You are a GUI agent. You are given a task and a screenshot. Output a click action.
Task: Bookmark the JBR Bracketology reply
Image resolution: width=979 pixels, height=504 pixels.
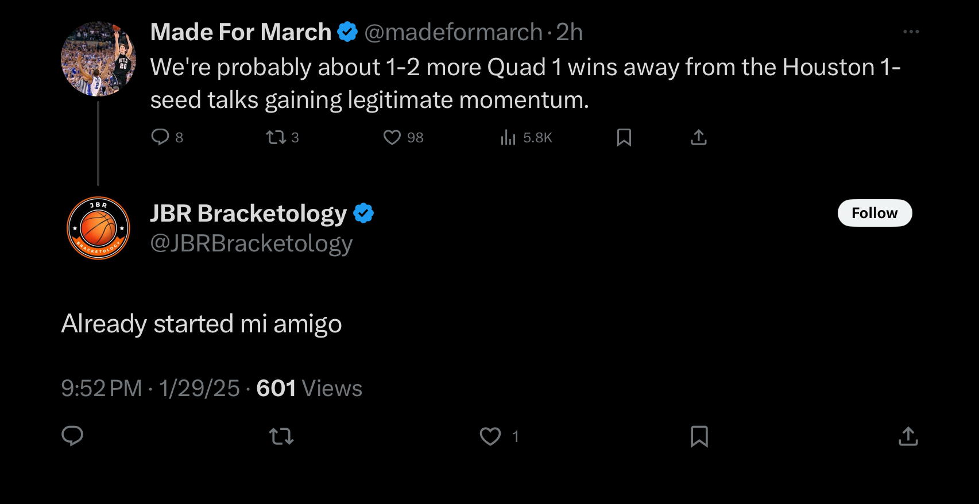coord(699,436)
